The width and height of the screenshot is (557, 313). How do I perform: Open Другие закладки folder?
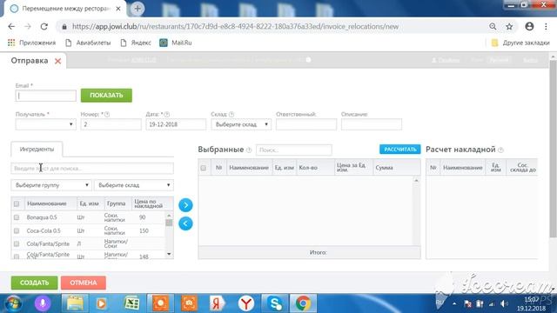tap(520, 43)
